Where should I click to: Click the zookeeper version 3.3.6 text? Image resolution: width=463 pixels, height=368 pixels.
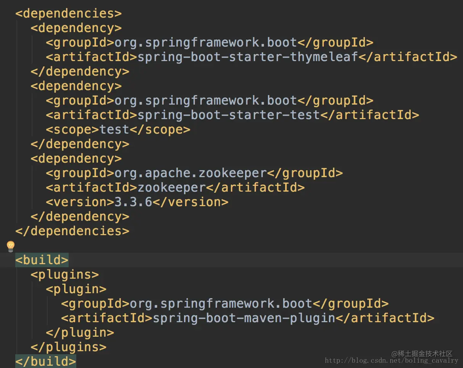[133, 202]
